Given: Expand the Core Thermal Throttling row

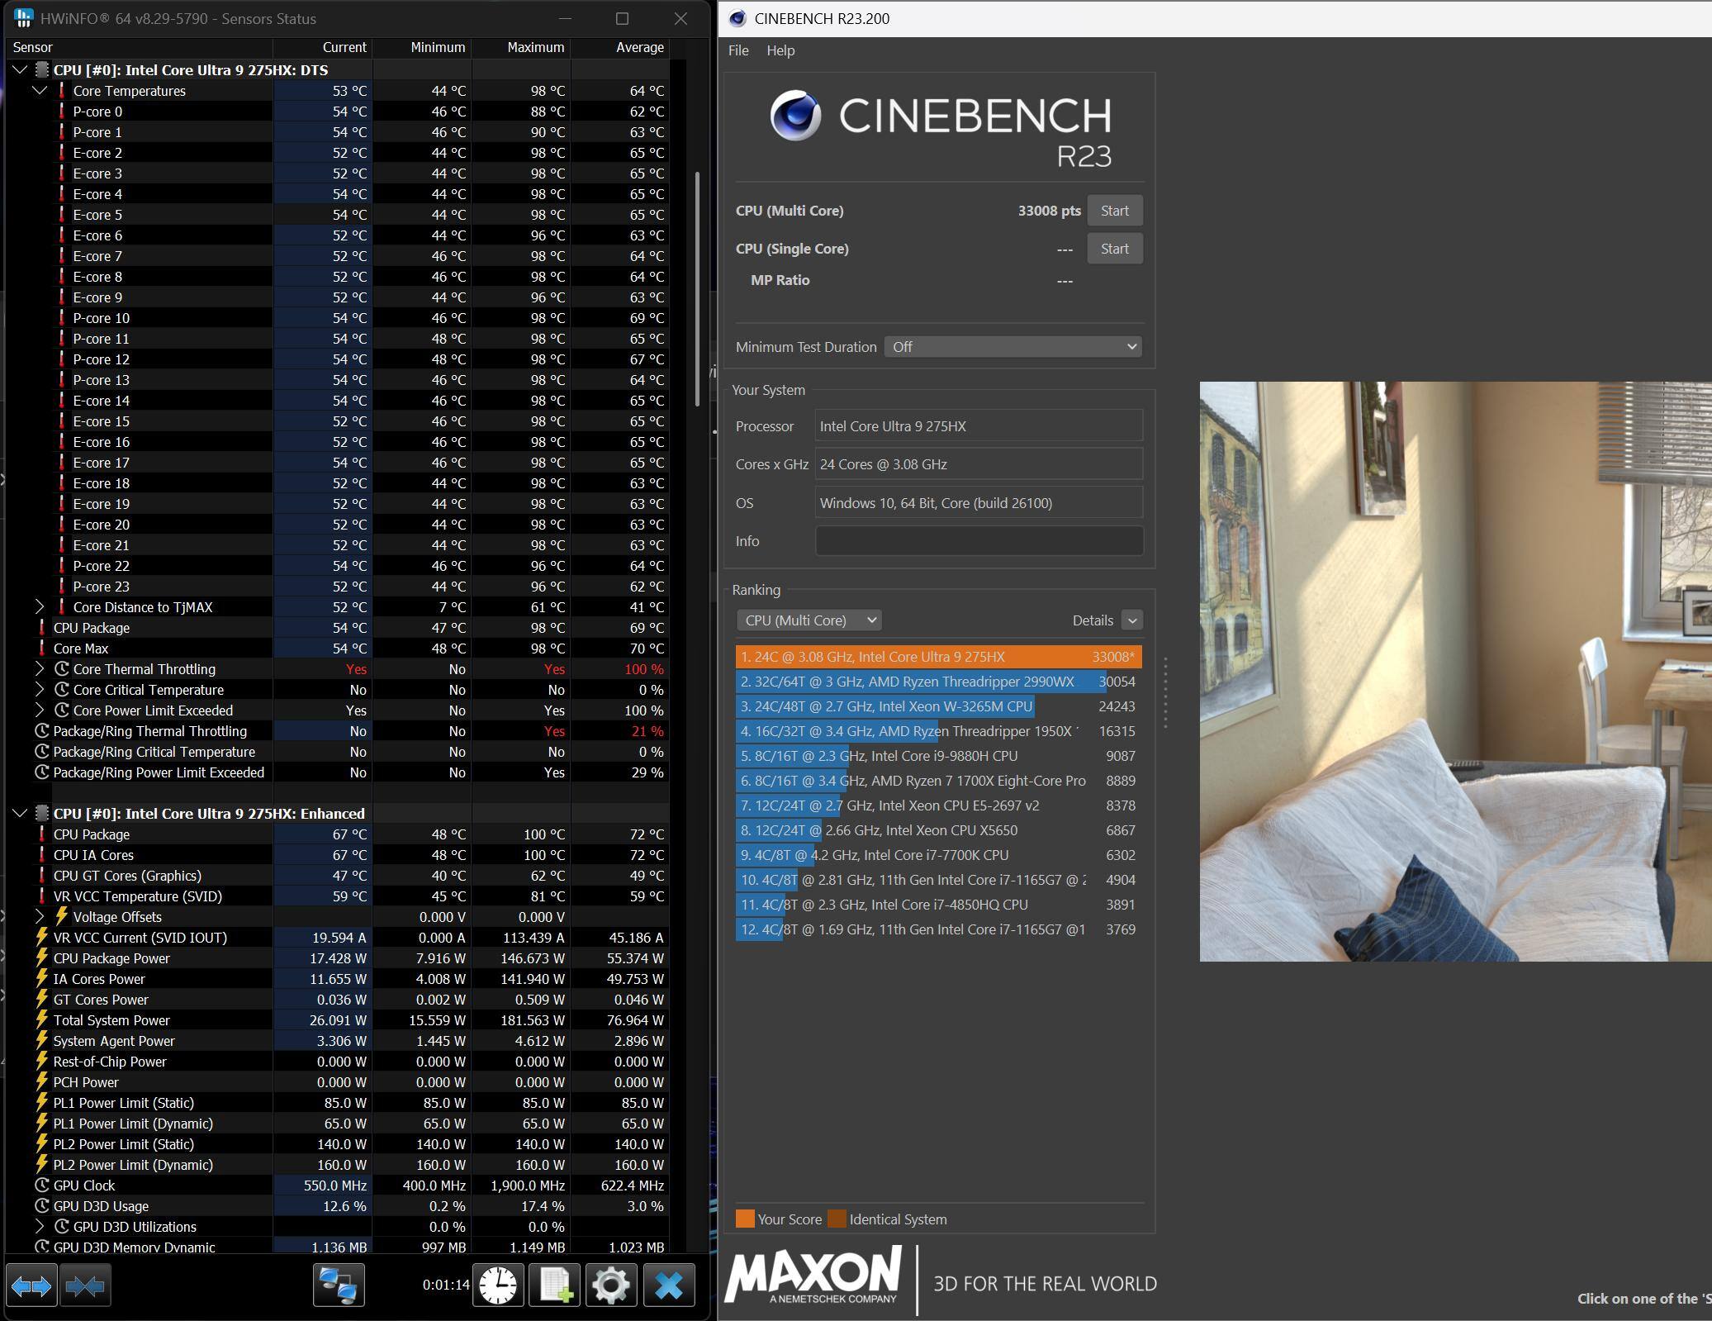Looking at the screenshot, I should 40,669.
